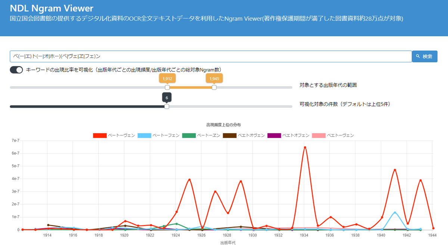Click the 7e-7 y-axis label
This screenshot has width=448, height=248.
pyautogui.click(x=15, y=141)
